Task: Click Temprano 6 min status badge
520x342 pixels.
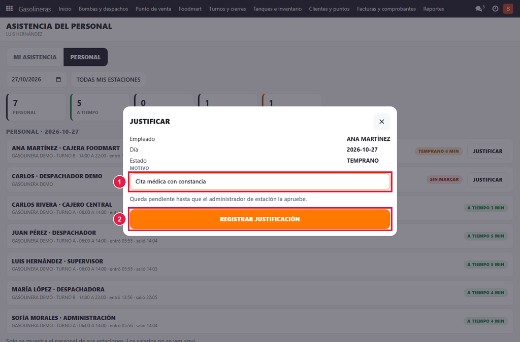Action: coord(438,151)
